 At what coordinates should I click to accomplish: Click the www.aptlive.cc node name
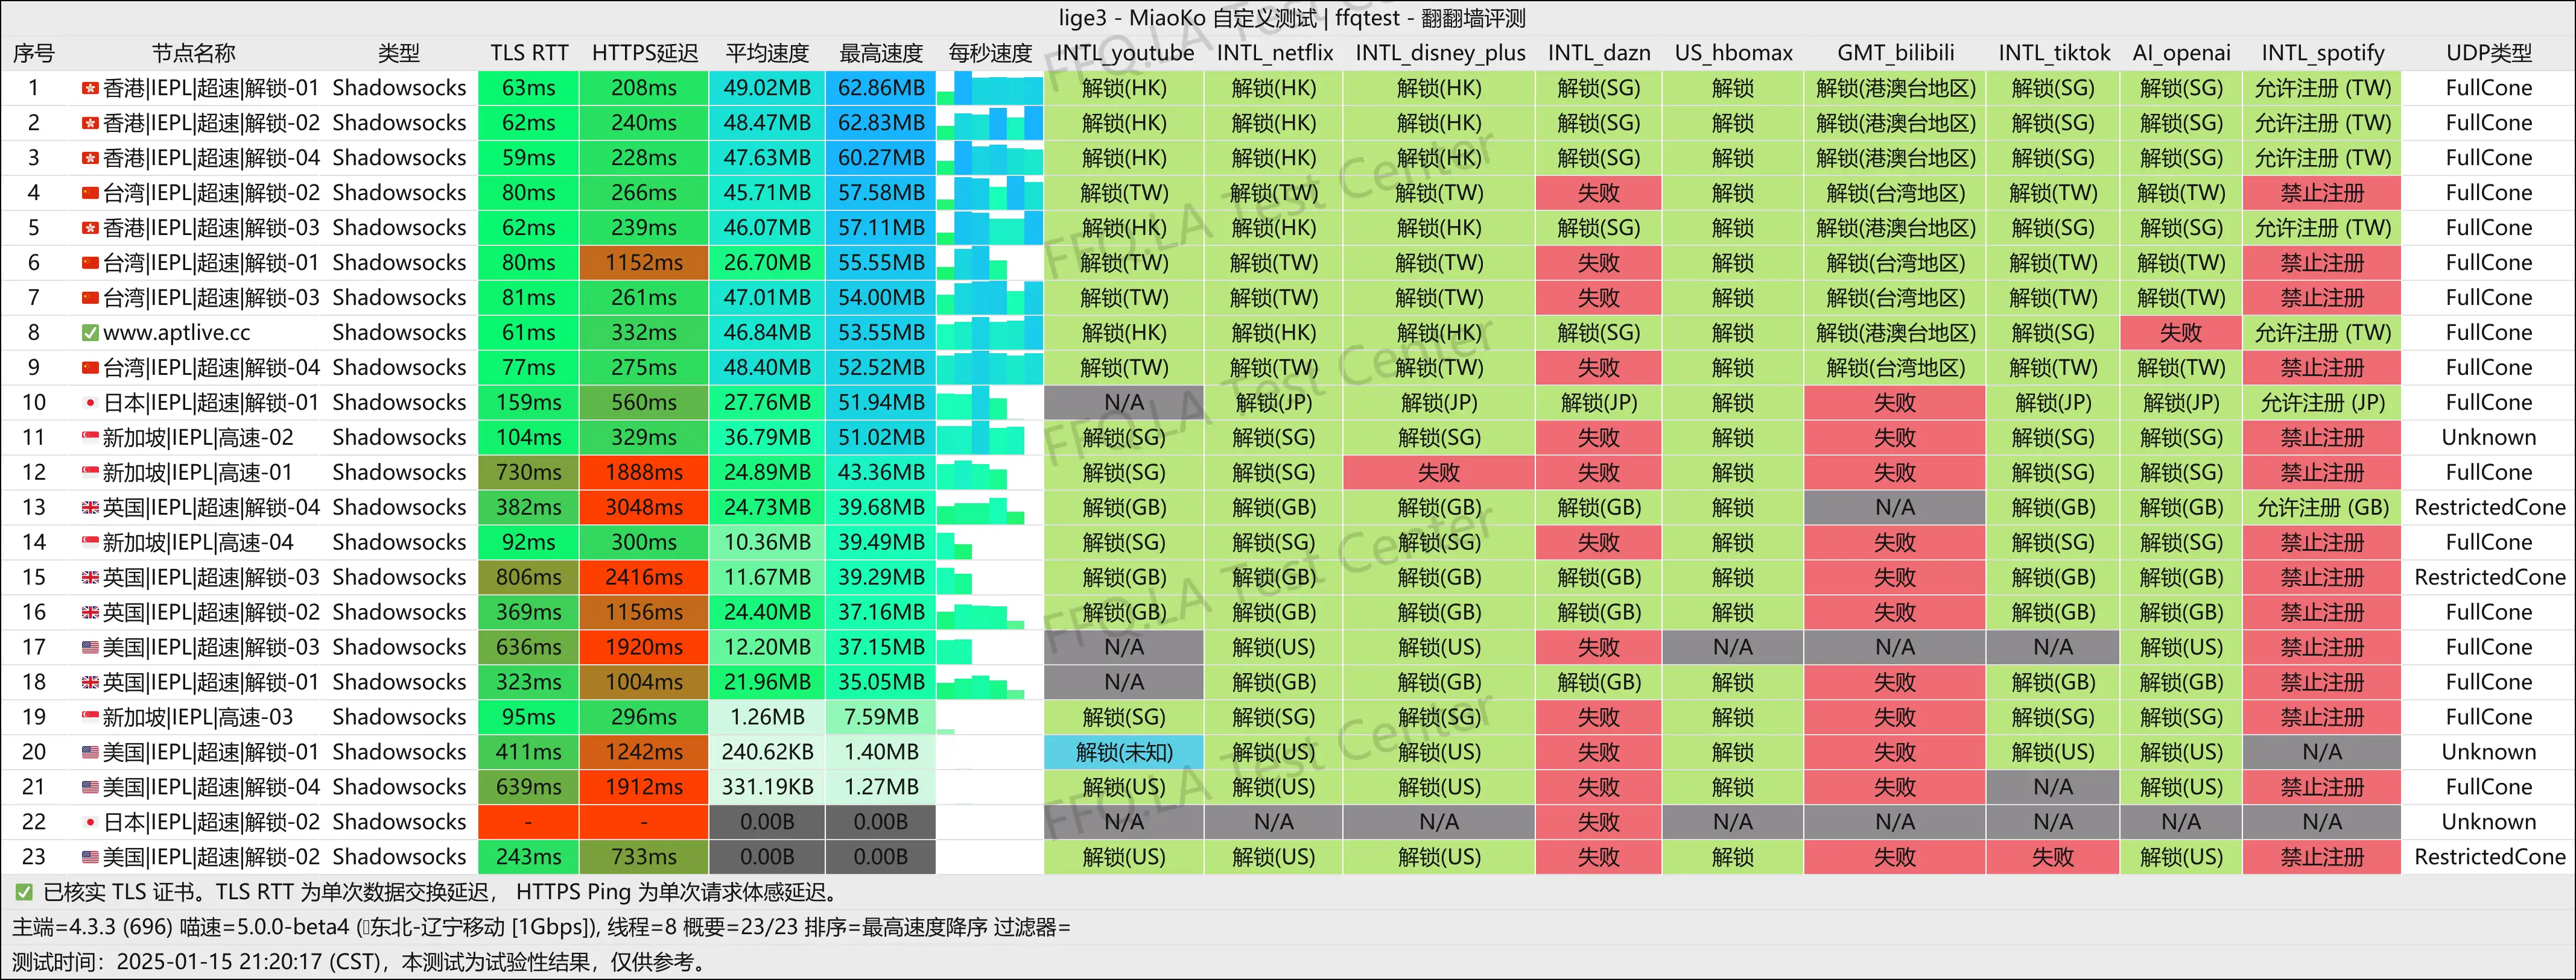pyautogui.click(x=177, y=334)
